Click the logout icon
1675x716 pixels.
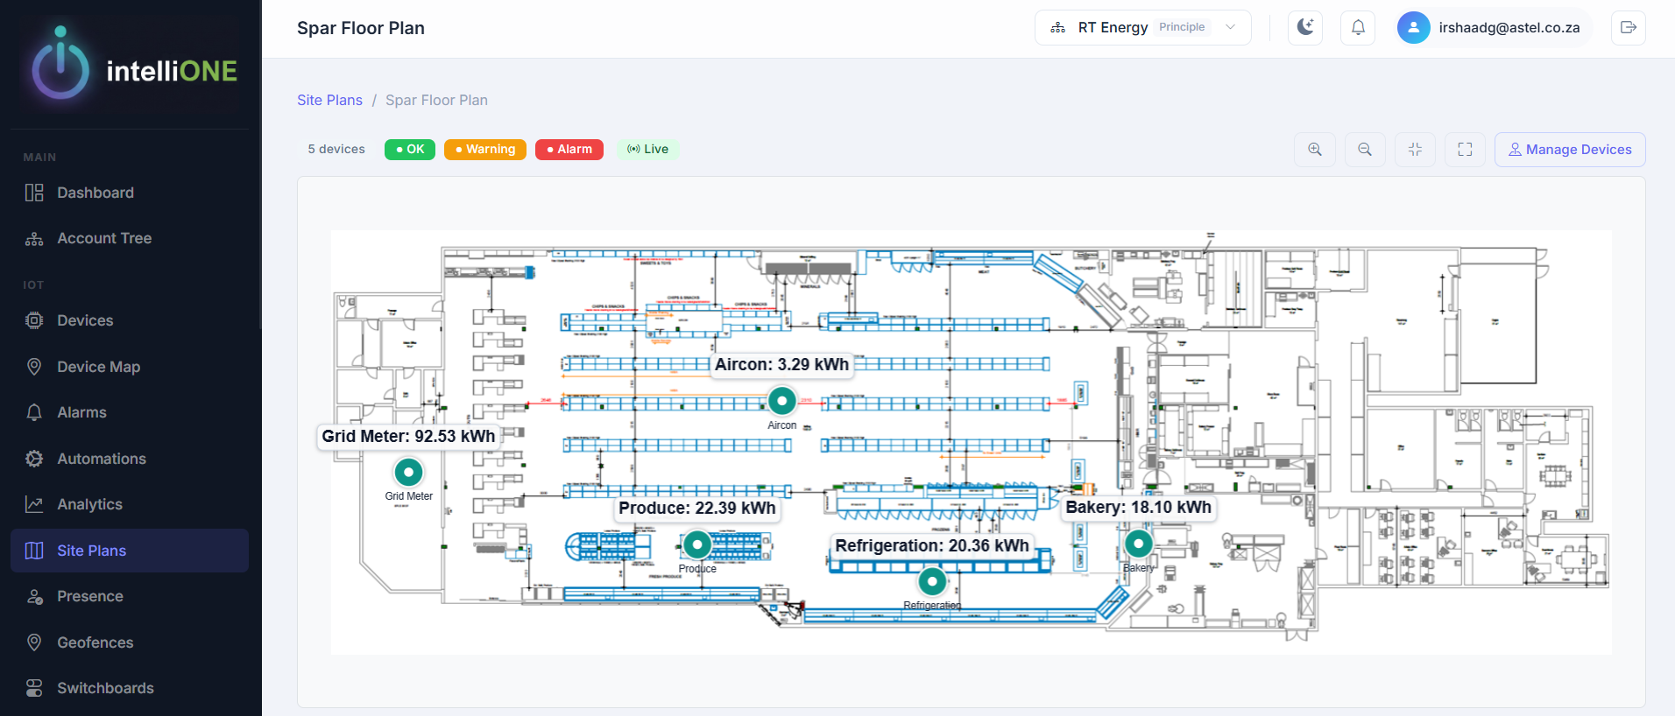pos(1628,27)
